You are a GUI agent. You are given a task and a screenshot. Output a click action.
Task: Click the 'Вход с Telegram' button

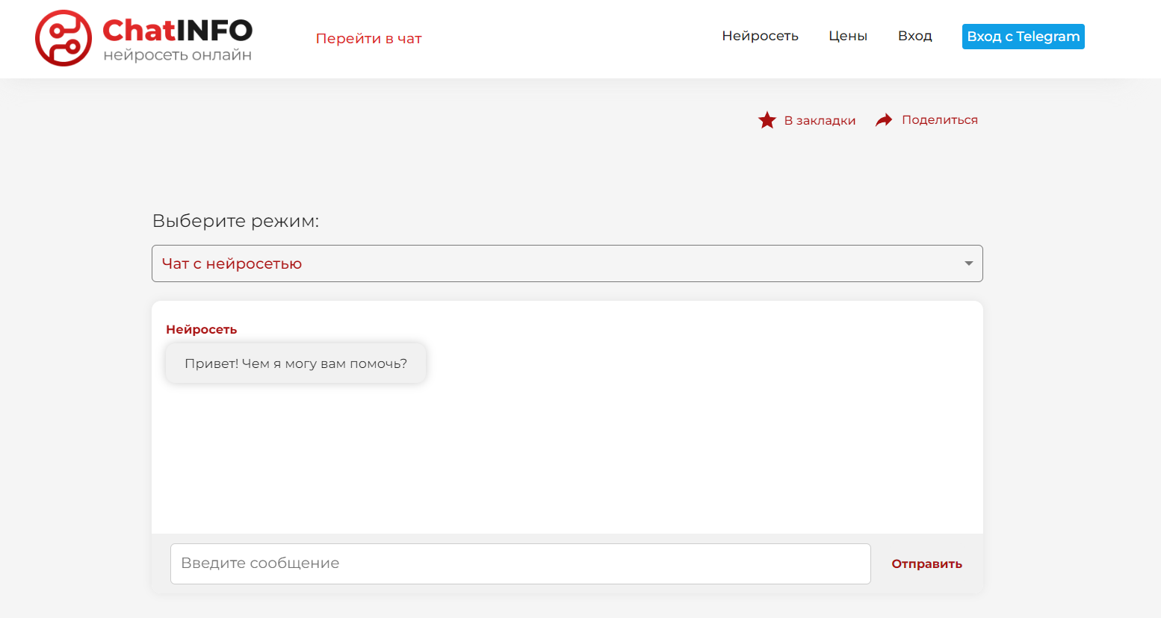[x=1024, y=37]
